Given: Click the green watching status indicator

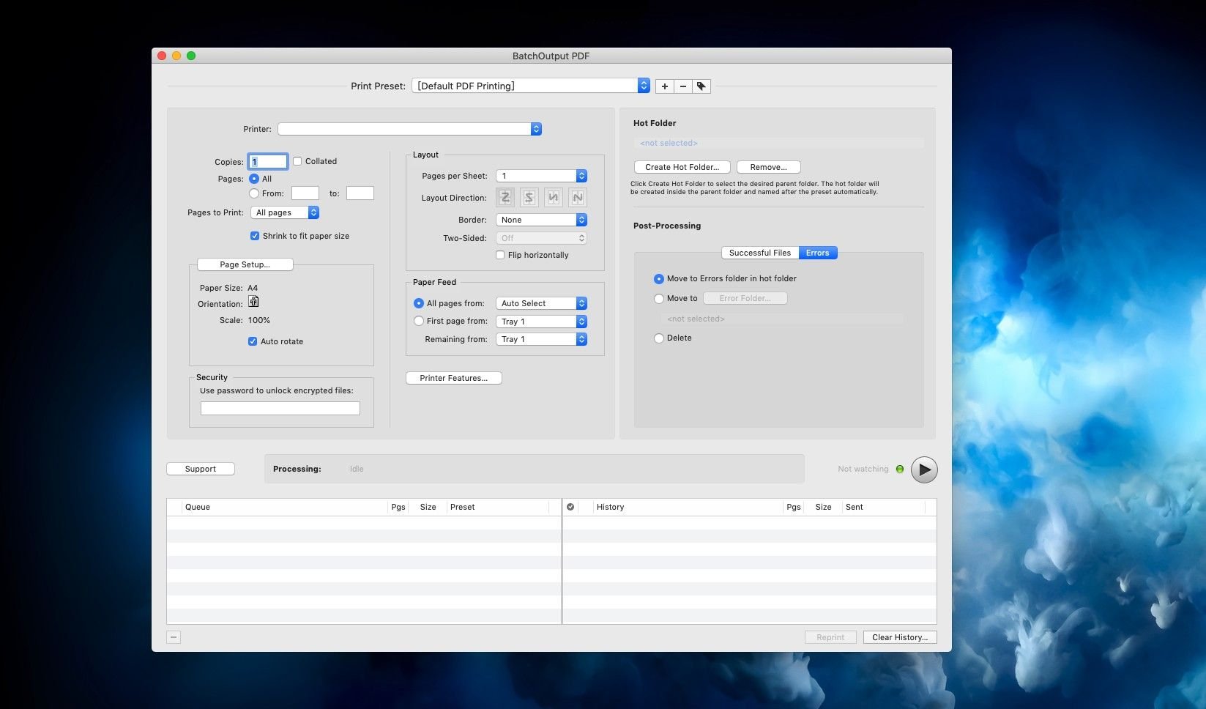Looking at the screenshot, I should 900,469.
